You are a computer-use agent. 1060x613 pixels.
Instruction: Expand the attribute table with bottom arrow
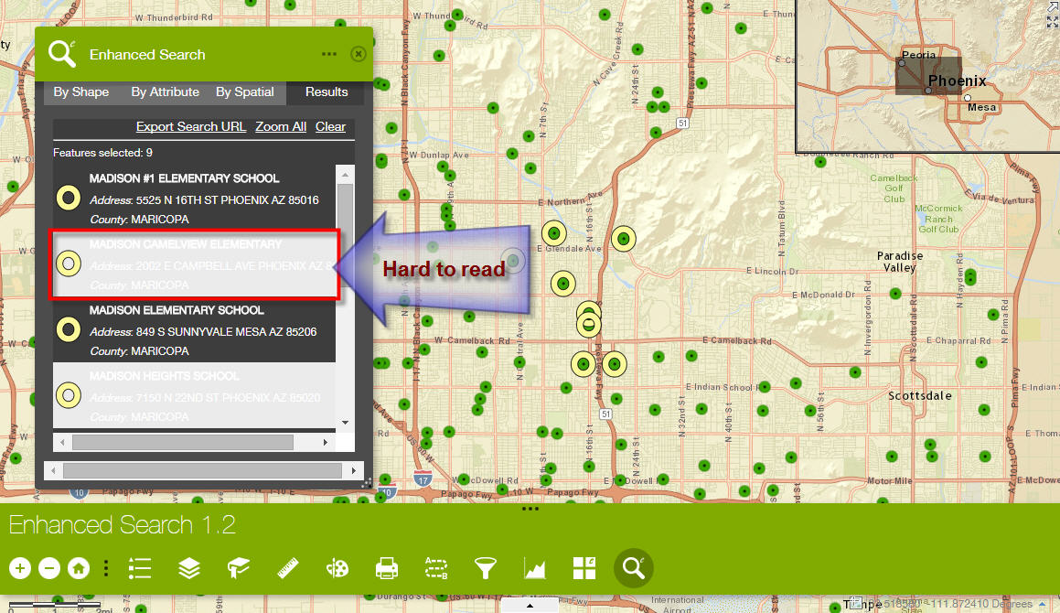click(530, 606)
